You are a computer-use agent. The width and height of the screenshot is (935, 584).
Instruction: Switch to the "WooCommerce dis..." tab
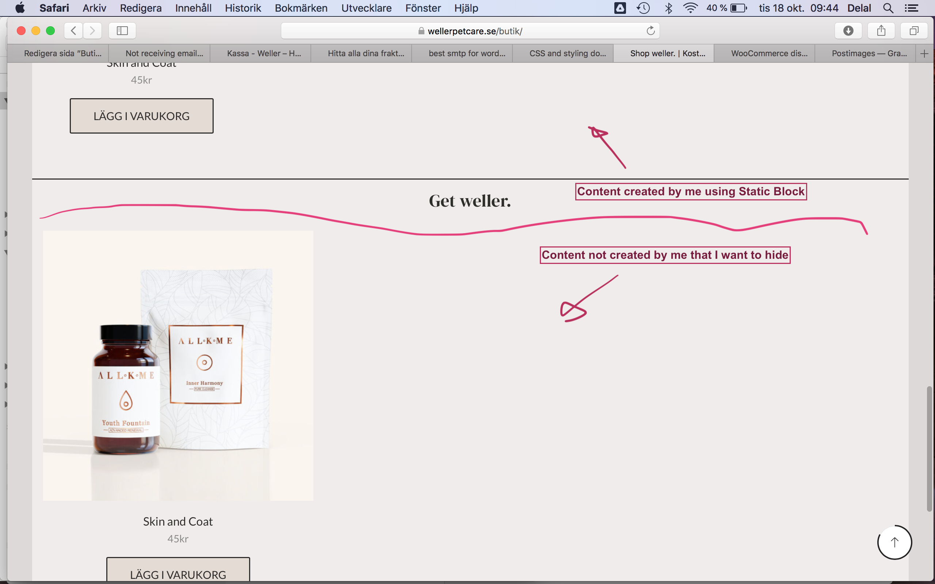pos(769,53)
